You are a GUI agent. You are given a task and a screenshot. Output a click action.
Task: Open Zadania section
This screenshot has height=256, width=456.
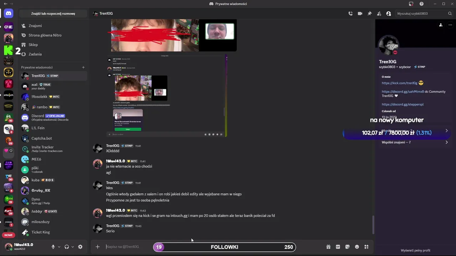point(53,54)
